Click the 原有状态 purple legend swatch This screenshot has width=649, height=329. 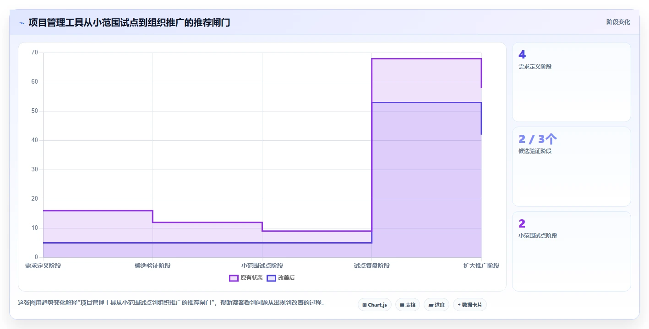[234, 278]
